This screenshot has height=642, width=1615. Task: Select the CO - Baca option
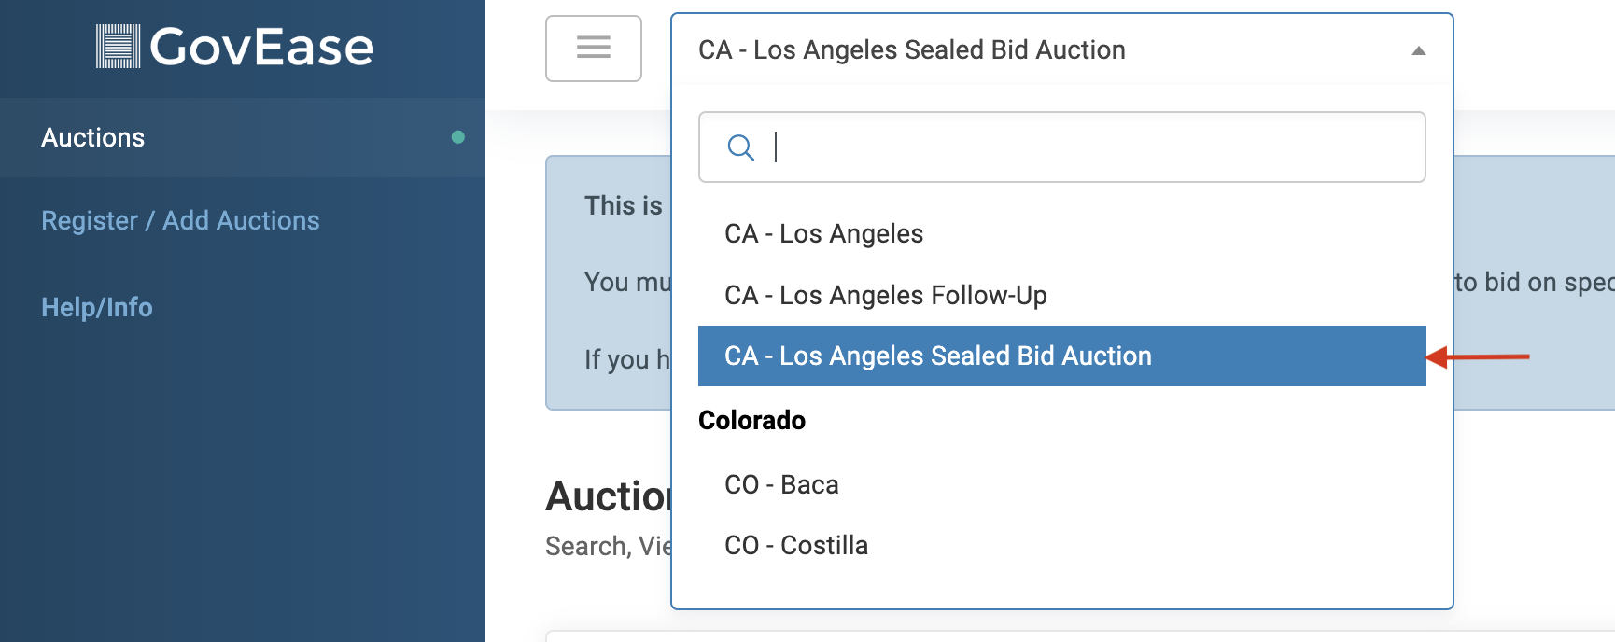click(x=781, y=485)
